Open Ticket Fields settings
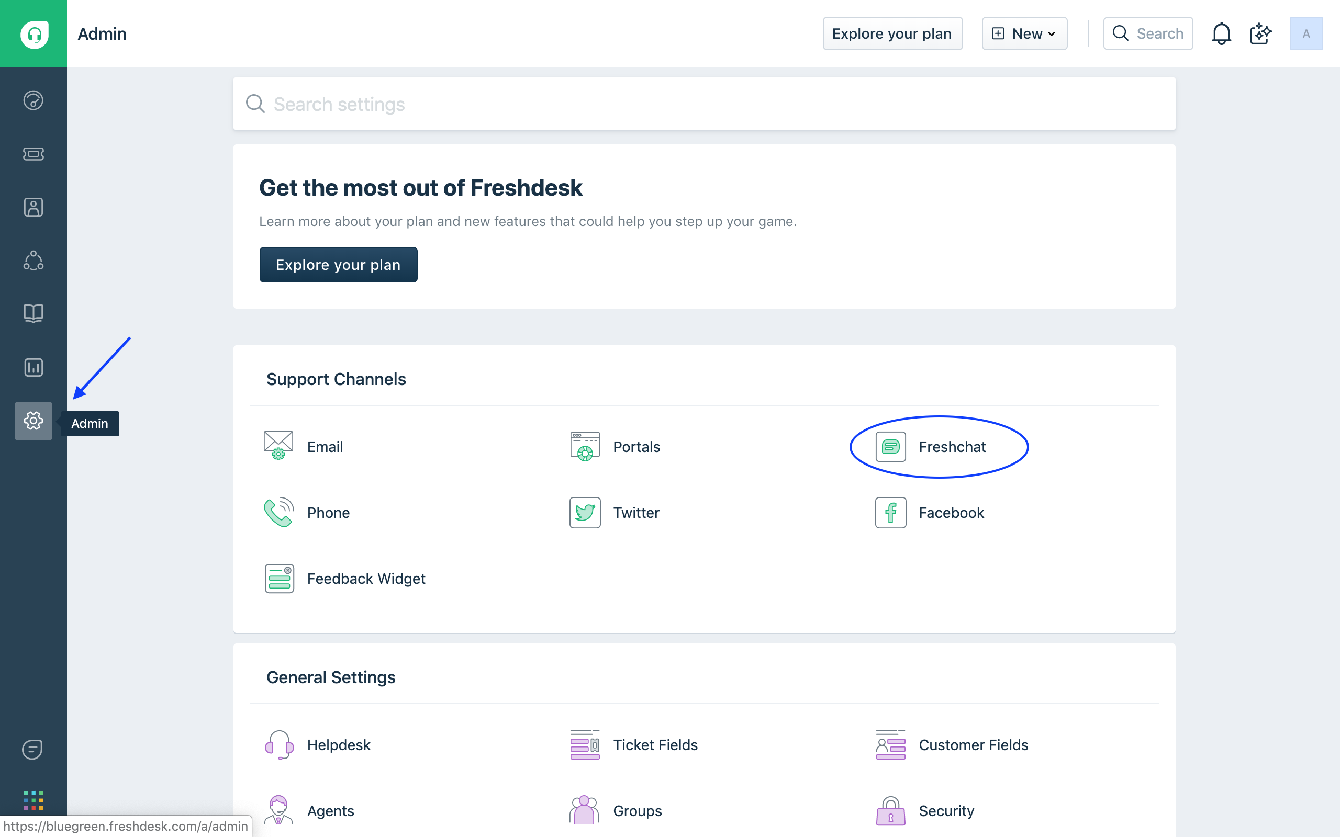Image resolution: width=1340 pixels, height=837 pixels. coord(654,745)
